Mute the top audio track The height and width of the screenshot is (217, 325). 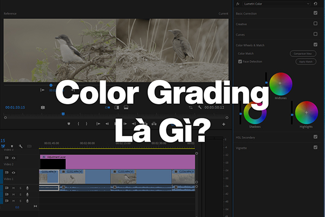pos(14,188)
